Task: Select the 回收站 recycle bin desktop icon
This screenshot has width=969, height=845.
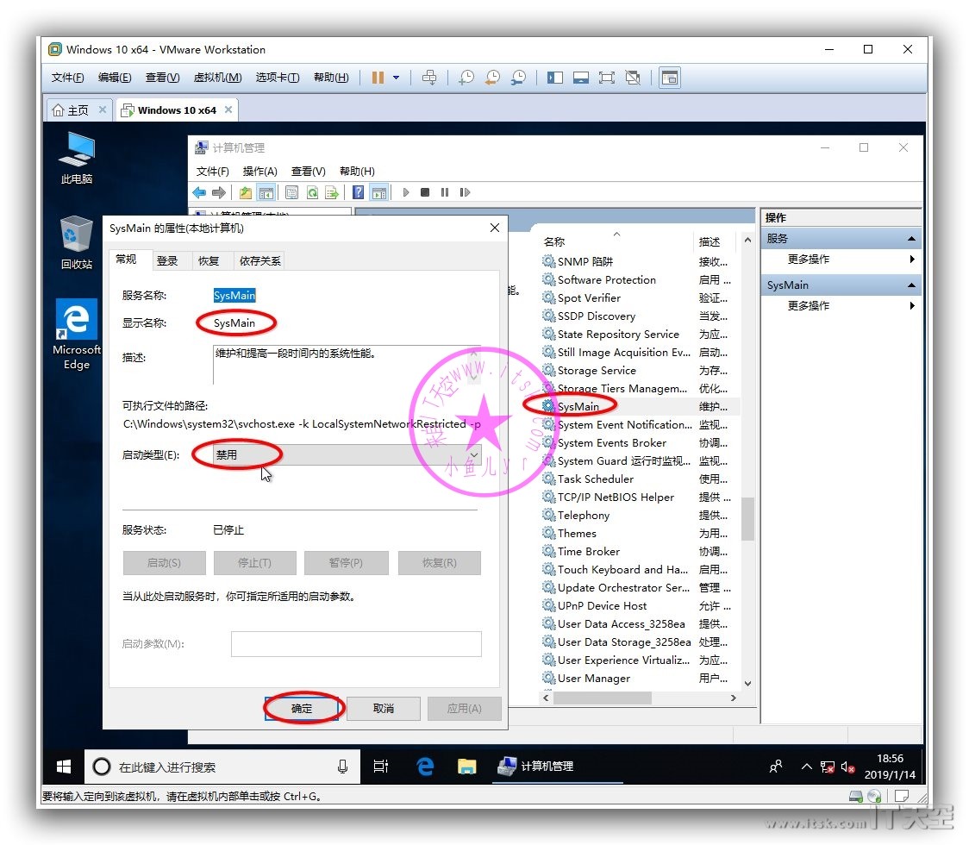Action: click(x=77, y=242)
